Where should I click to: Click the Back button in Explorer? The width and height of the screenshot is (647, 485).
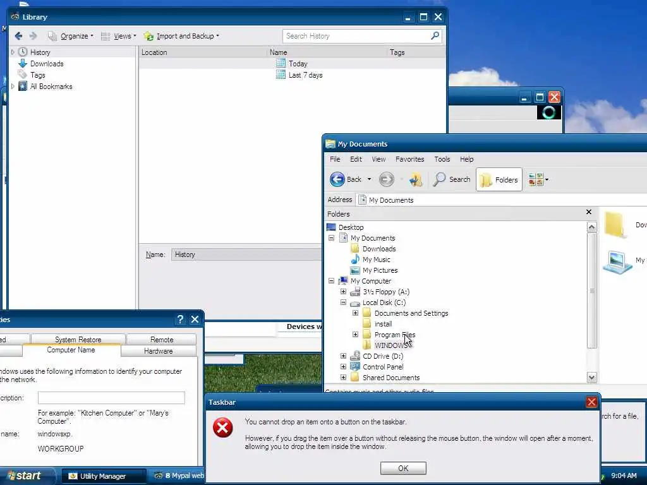[346, 179]
